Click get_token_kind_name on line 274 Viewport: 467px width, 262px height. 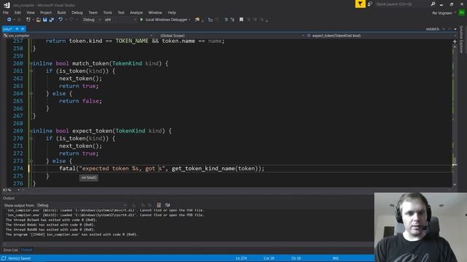(203, 168)
